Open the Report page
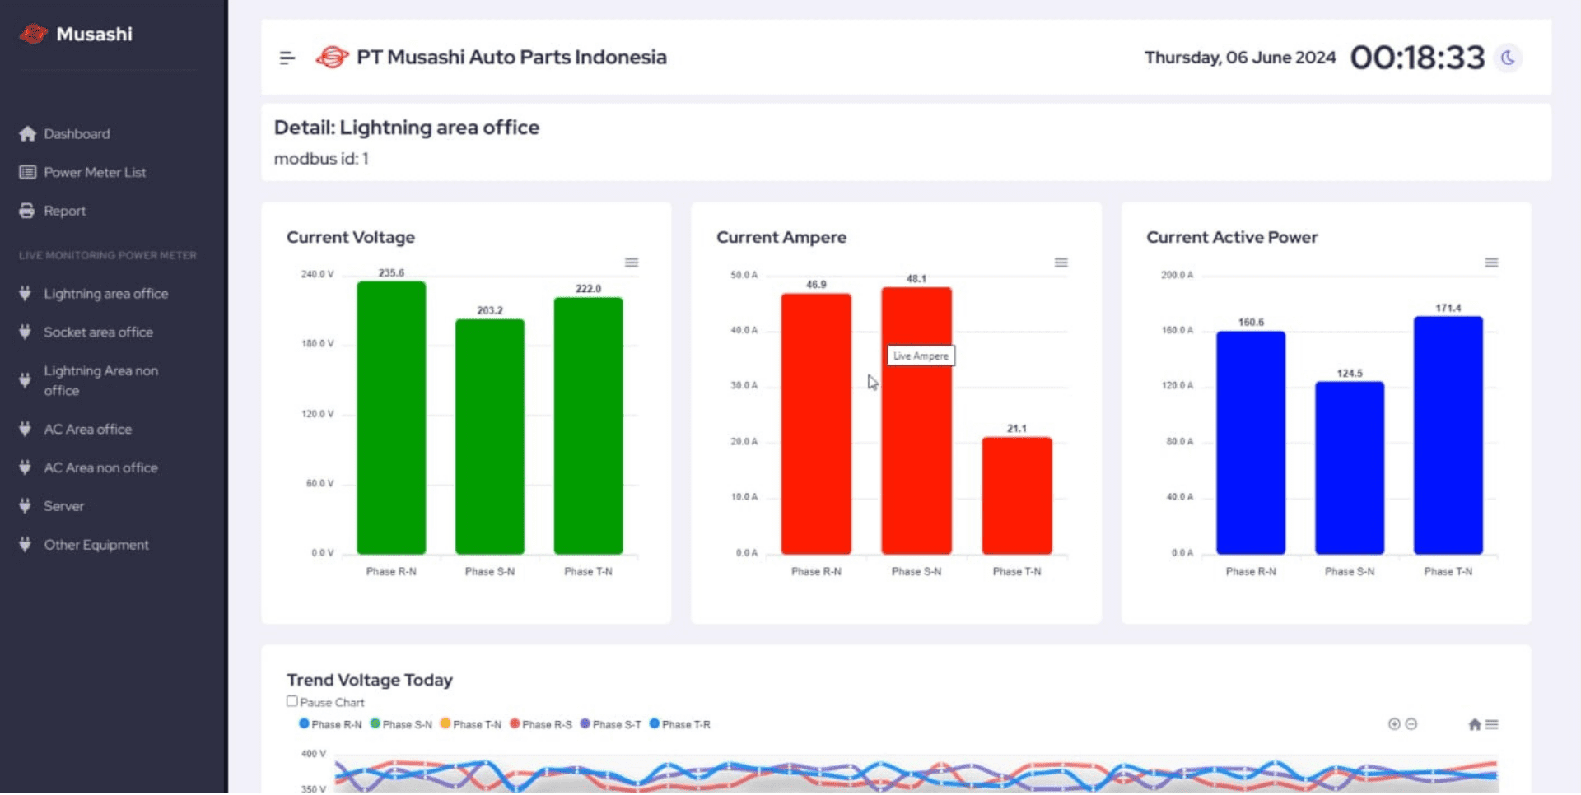Viewport: 1581px width, 795px height. (x=64, y=211)
